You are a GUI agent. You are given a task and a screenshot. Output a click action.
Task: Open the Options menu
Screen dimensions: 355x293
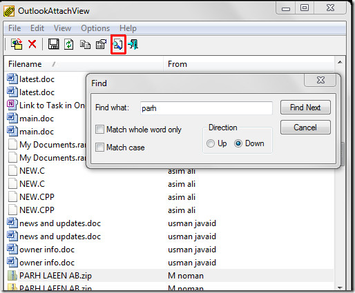click(x=95, y=28)
